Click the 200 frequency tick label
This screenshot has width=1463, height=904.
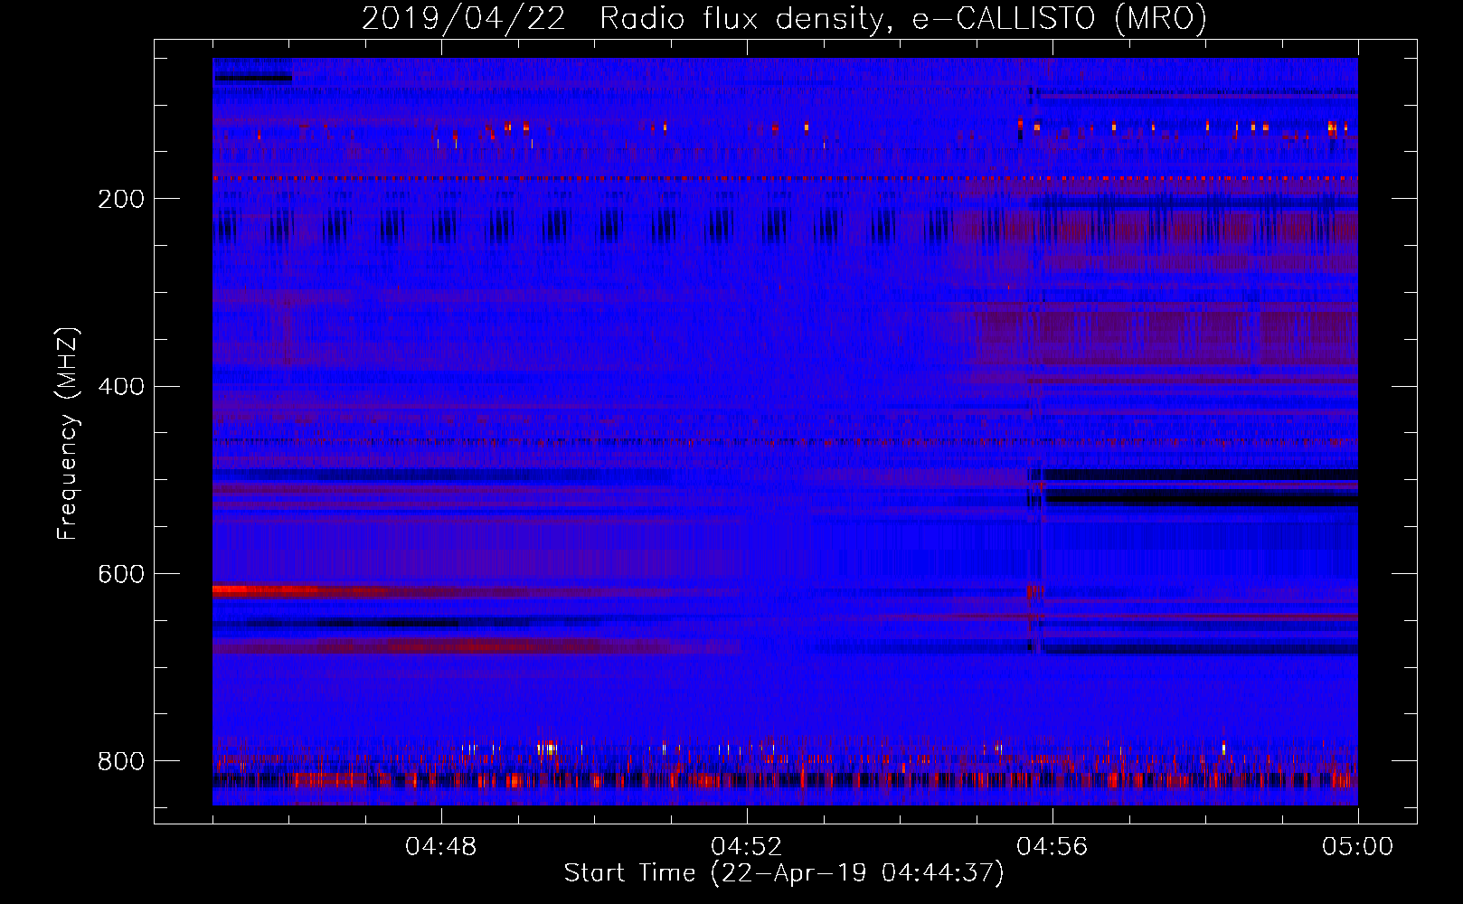tap(120, 199)
